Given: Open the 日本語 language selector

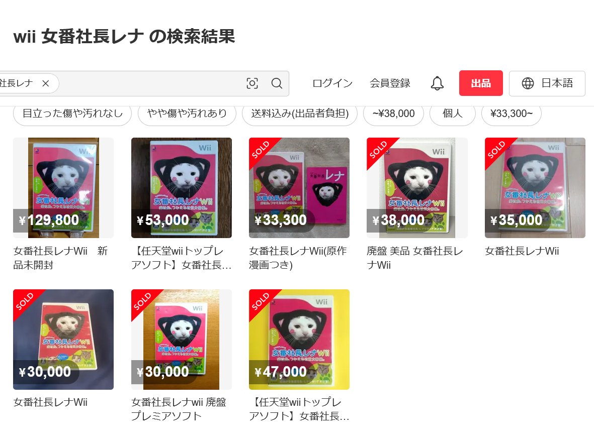Looking at the screenshot, I should click(547, 83).
